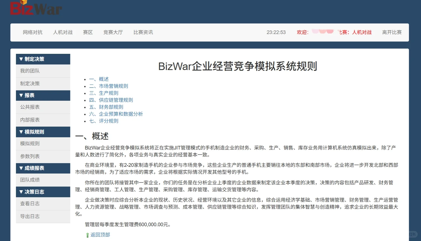
Task: Open 竞赛大厅 in the navbar
Action: 113,32
